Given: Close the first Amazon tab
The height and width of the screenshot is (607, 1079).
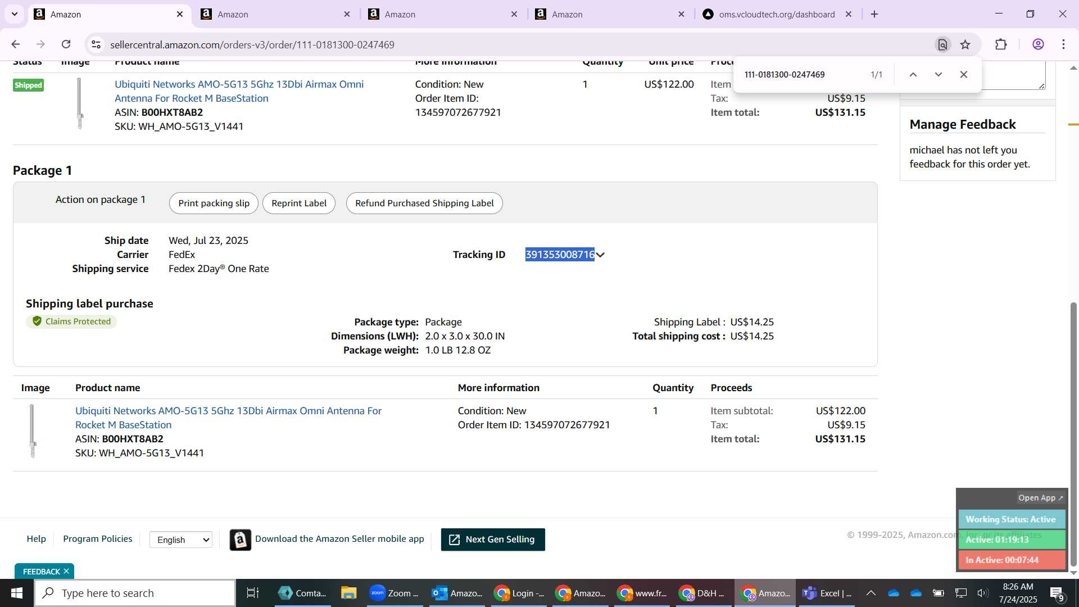Looking at the screenshot, I should click(x=180, y=14).
